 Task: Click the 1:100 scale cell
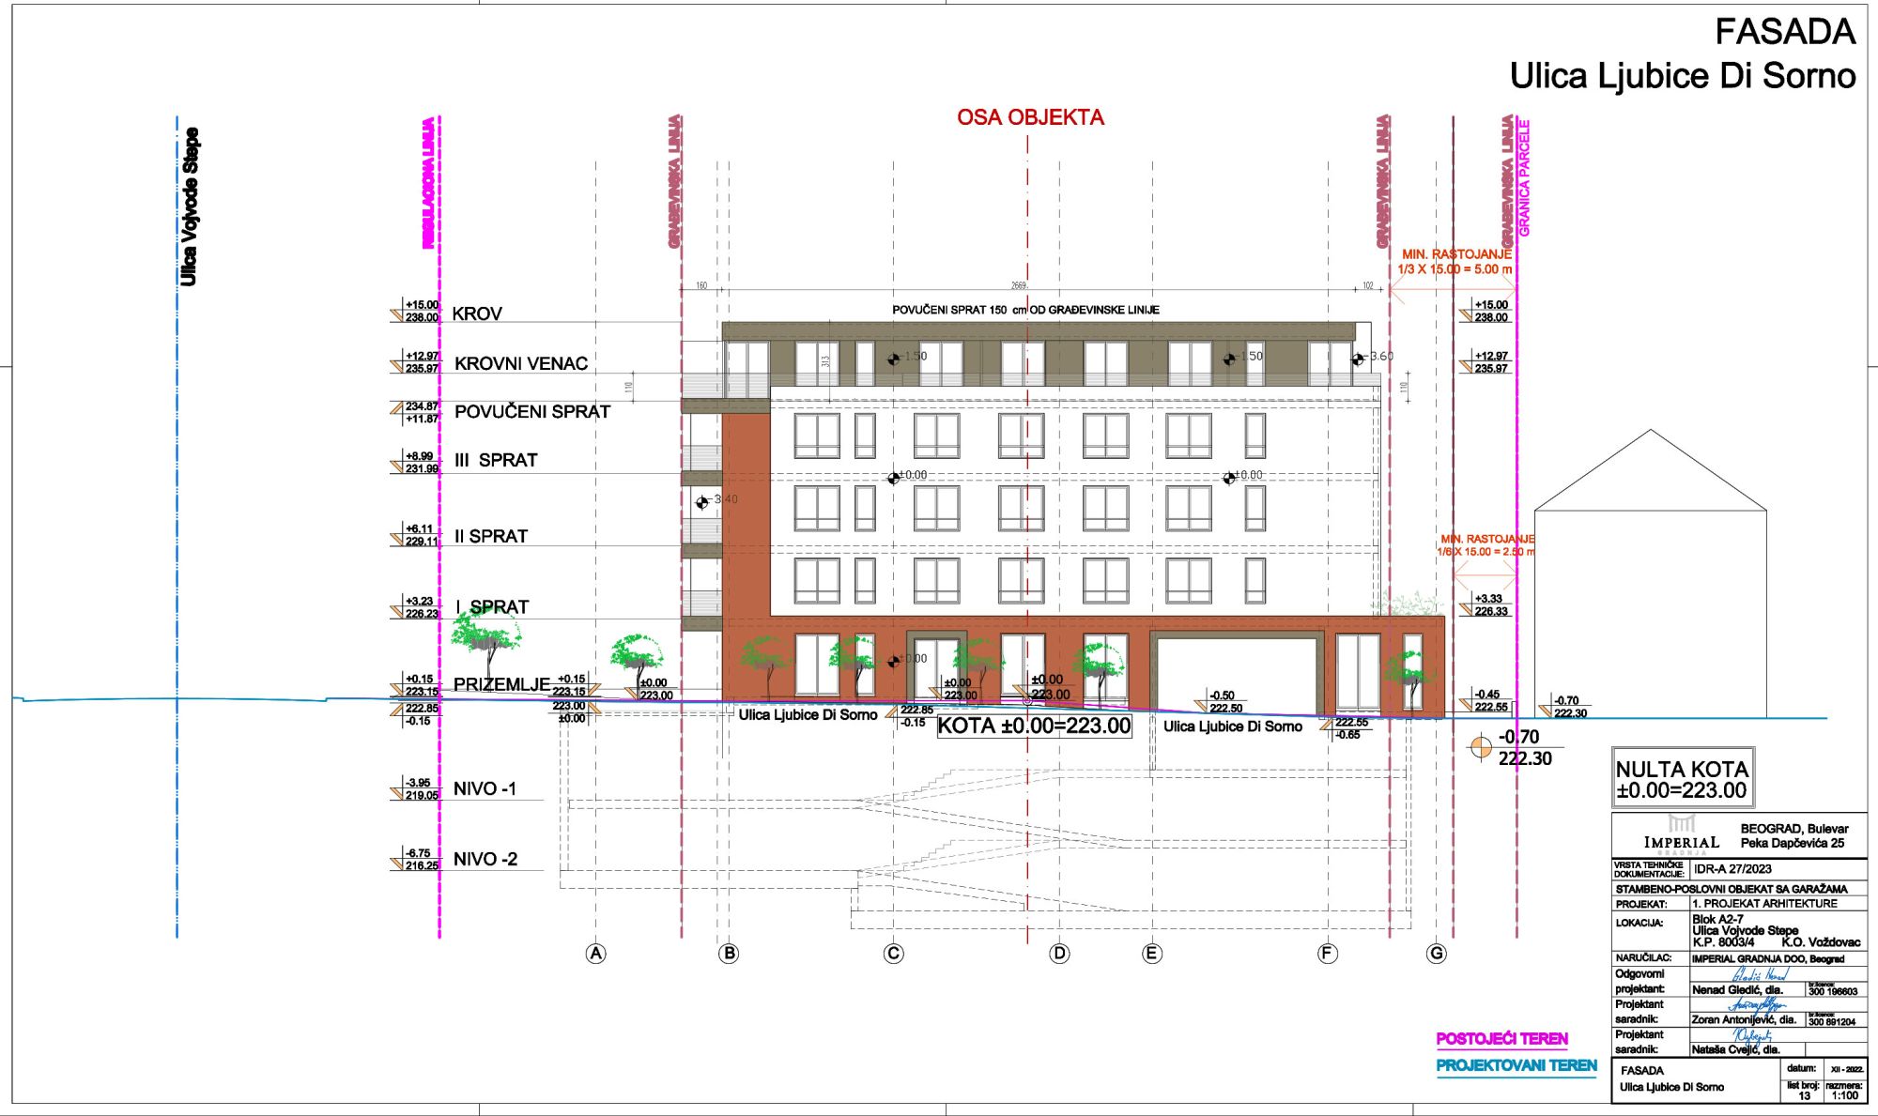click(x=1844, y=1095)
